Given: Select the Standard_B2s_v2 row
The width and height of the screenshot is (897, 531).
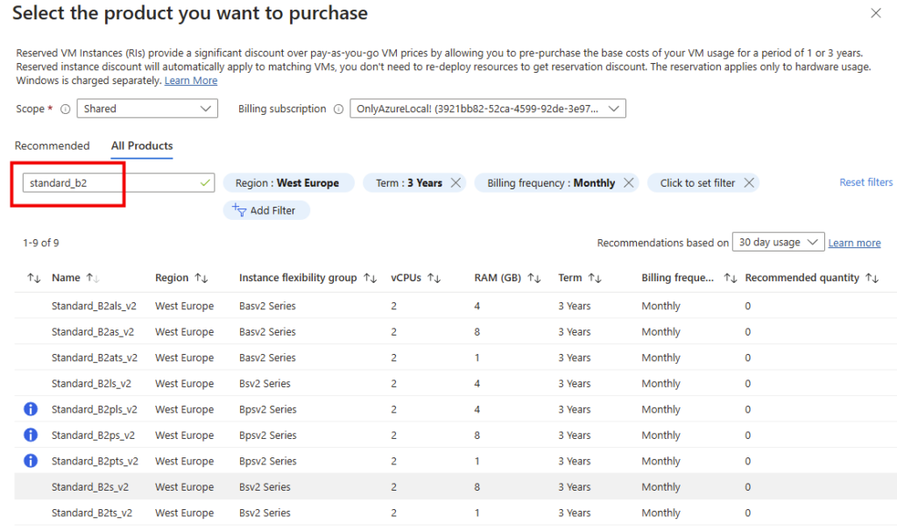Looking at the screenshot, I should pos(456,486).
